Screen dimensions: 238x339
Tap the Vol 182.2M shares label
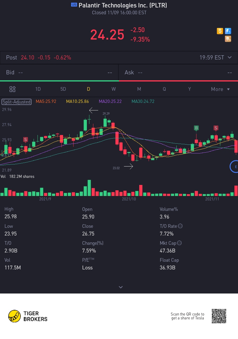coord(18,176)
